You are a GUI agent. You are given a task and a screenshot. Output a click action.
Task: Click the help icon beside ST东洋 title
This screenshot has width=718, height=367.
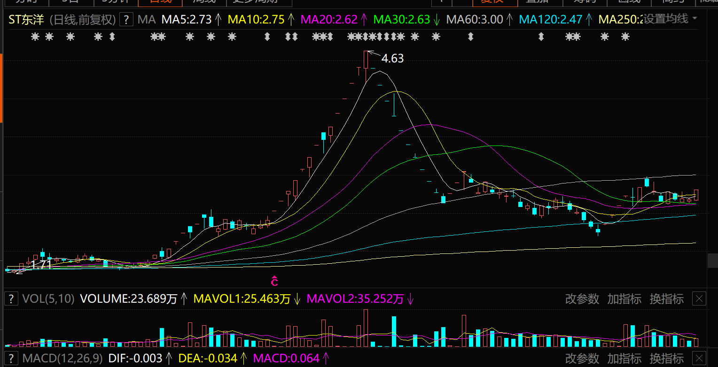126,20
